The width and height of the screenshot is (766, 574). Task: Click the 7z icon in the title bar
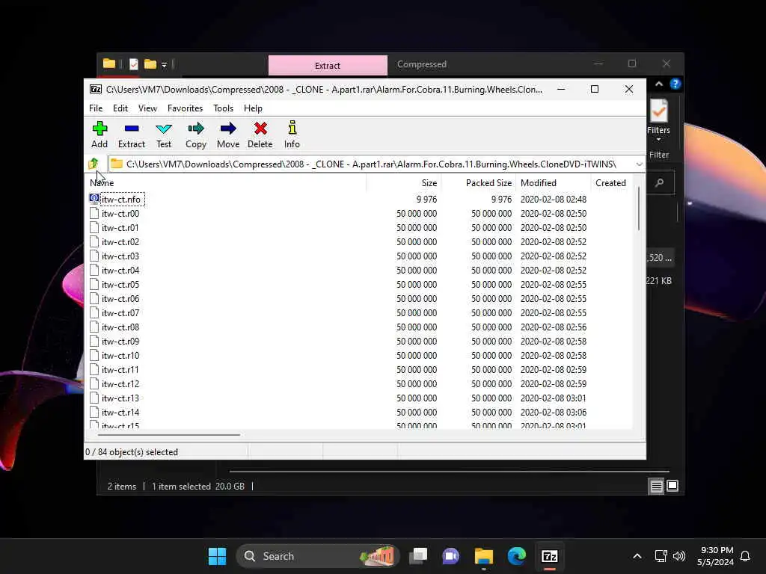pyautogui.click(x=96, y=89)
